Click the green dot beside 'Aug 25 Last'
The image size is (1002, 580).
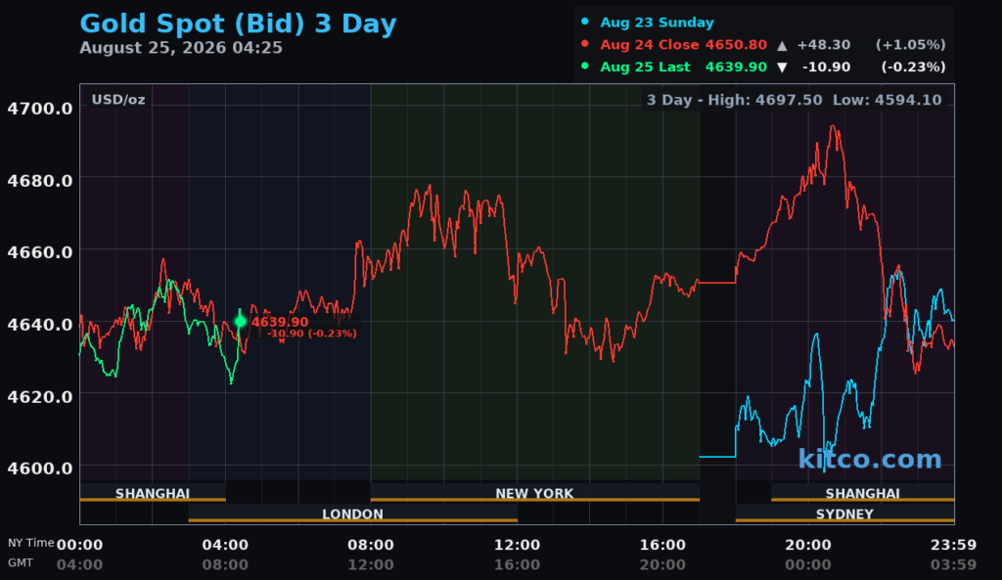point(585,66)
